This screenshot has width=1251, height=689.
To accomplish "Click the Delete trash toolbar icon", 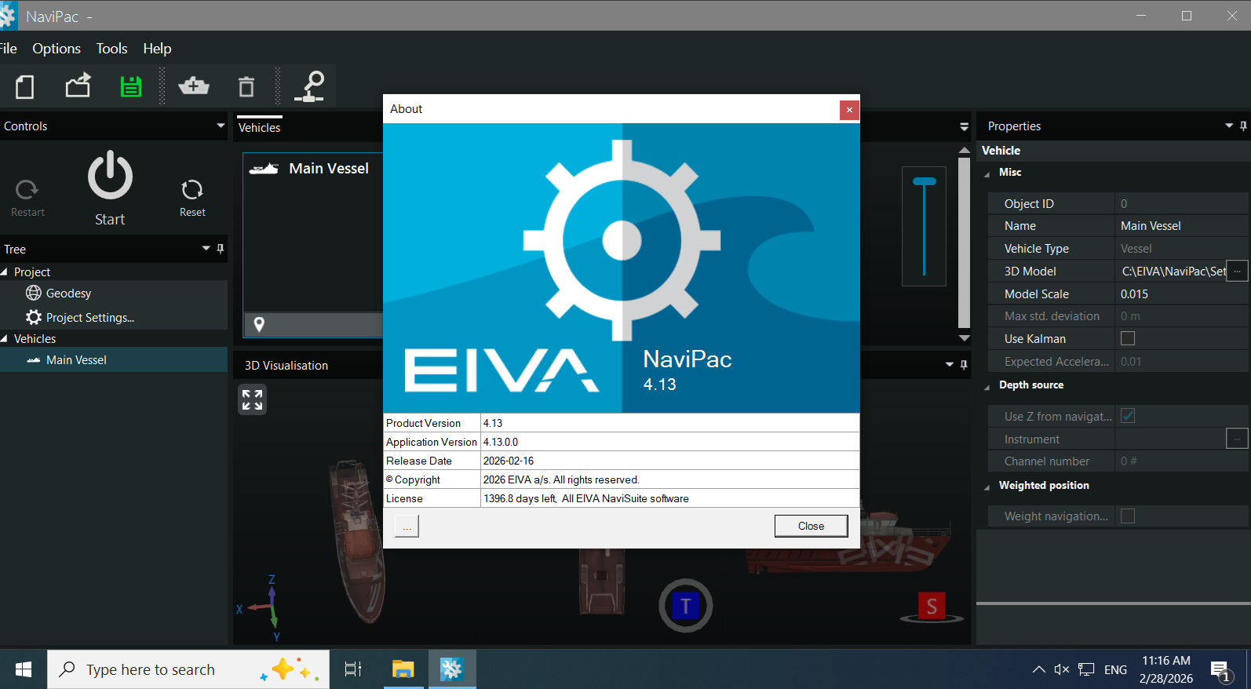I will (246, 86).
